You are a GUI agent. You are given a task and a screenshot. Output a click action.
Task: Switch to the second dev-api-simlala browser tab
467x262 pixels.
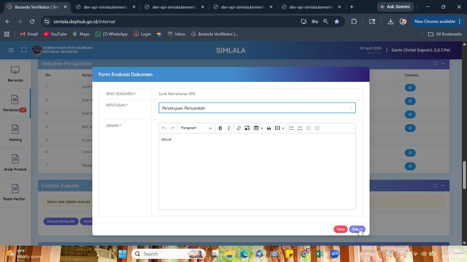175,7
